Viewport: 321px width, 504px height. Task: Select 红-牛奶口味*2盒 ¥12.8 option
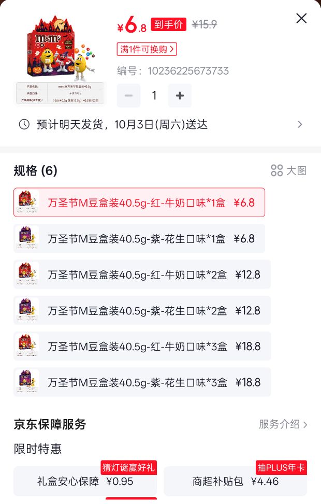[x=142, y=275]
